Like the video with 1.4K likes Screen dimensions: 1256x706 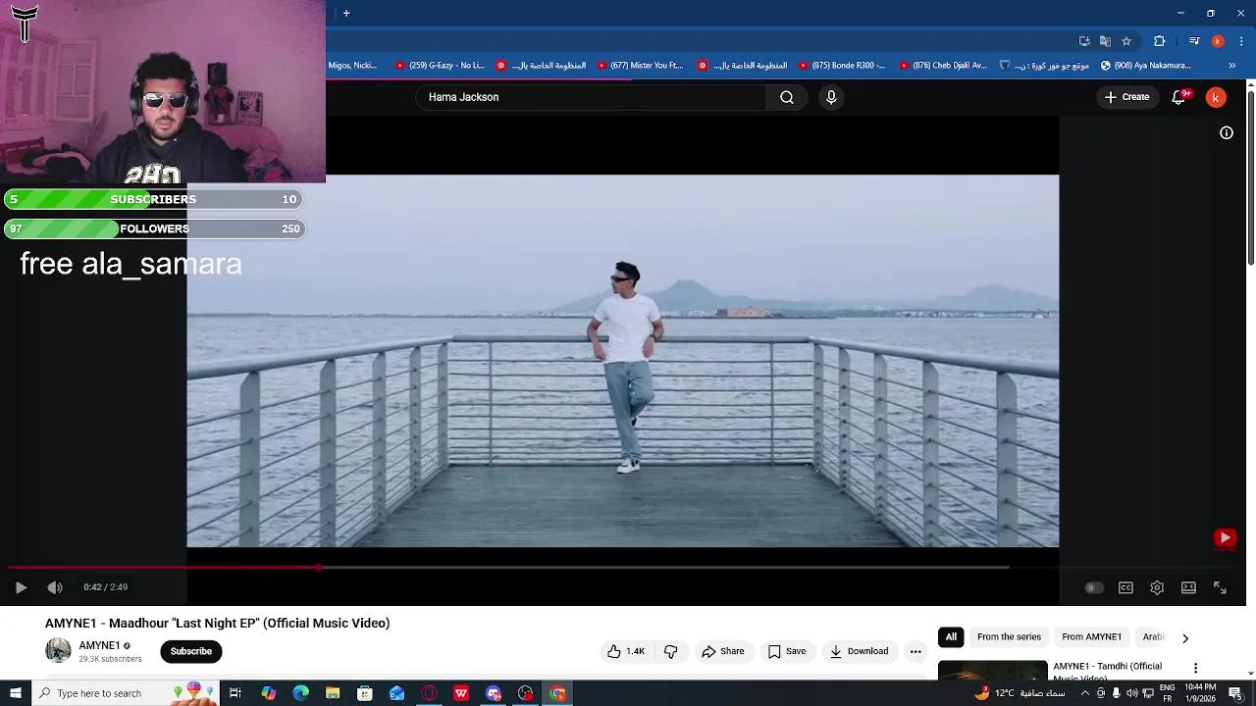click(x=625, y=651)
